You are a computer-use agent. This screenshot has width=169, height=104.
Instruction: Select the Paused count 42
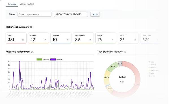coord(33,40)
